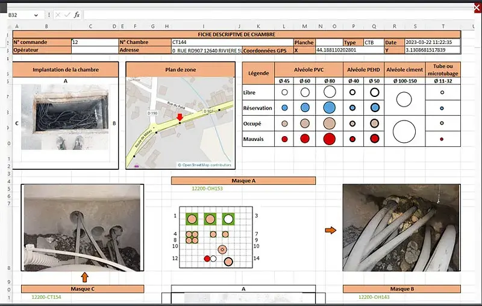Click the red filled circle in diagram row 12
Image resolution: width=482 pixels, height=306 pixels.
(x=207, y=258)
